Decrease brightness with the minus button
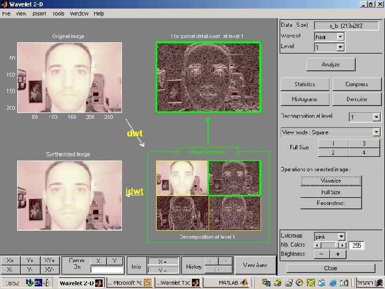 tap(321, 254)
